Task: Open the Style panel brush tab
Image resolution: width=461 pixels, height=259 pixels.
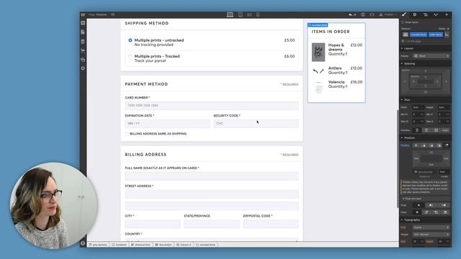Action: pyautogui.click(x=404, y=14)
